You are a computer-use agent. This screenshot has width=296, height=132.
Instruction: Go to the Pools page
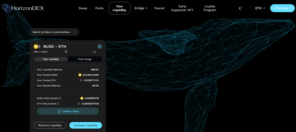(x=99, y=8)
